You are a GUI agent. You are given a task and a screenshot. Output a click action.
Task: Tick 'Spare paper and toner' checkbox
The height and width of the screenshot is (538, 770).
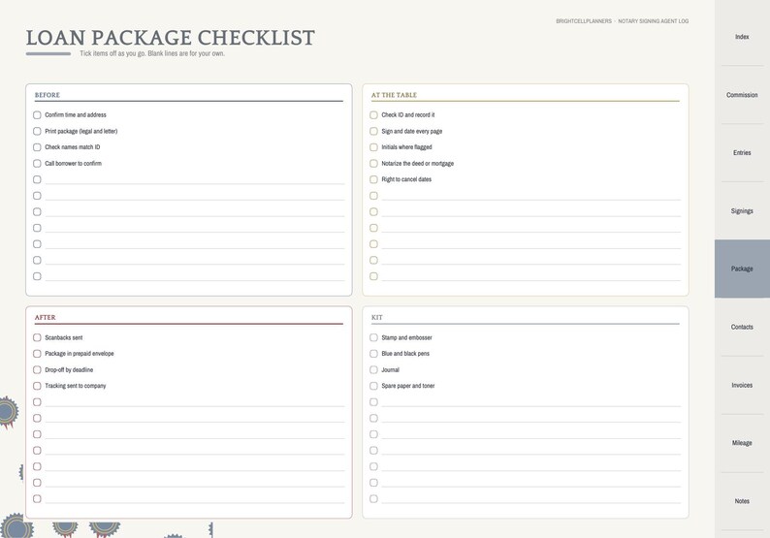pyautogui.click(x=373, y=387)
